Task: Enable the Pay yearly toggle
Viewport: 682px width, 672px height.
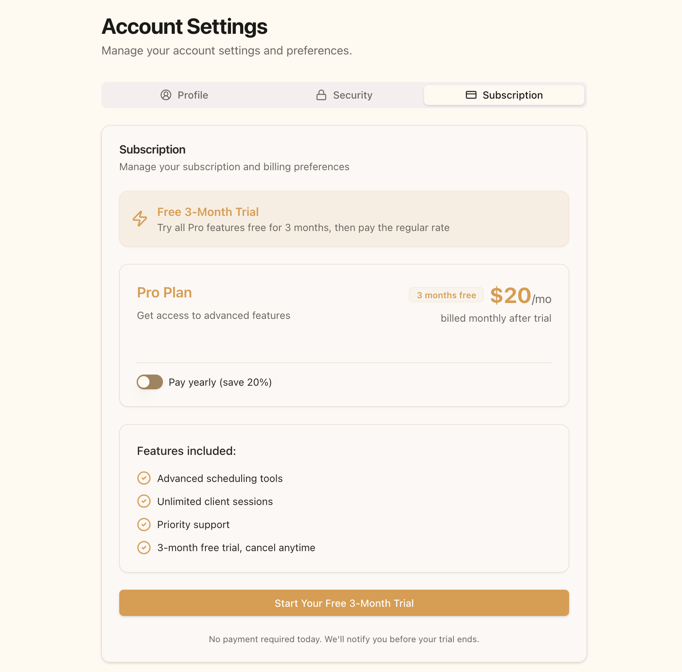Action: [x=149, y=382]
